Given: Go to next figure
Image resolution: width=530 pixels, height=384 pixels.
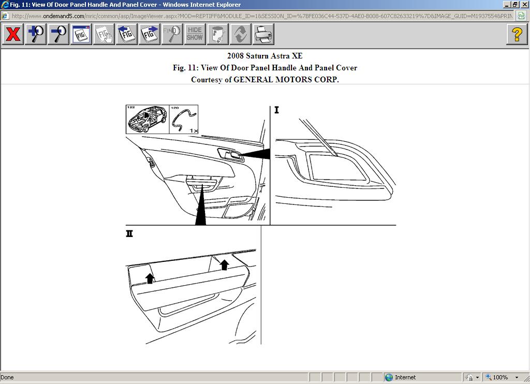Looking at the screenshot, I should tap(150, 34).
